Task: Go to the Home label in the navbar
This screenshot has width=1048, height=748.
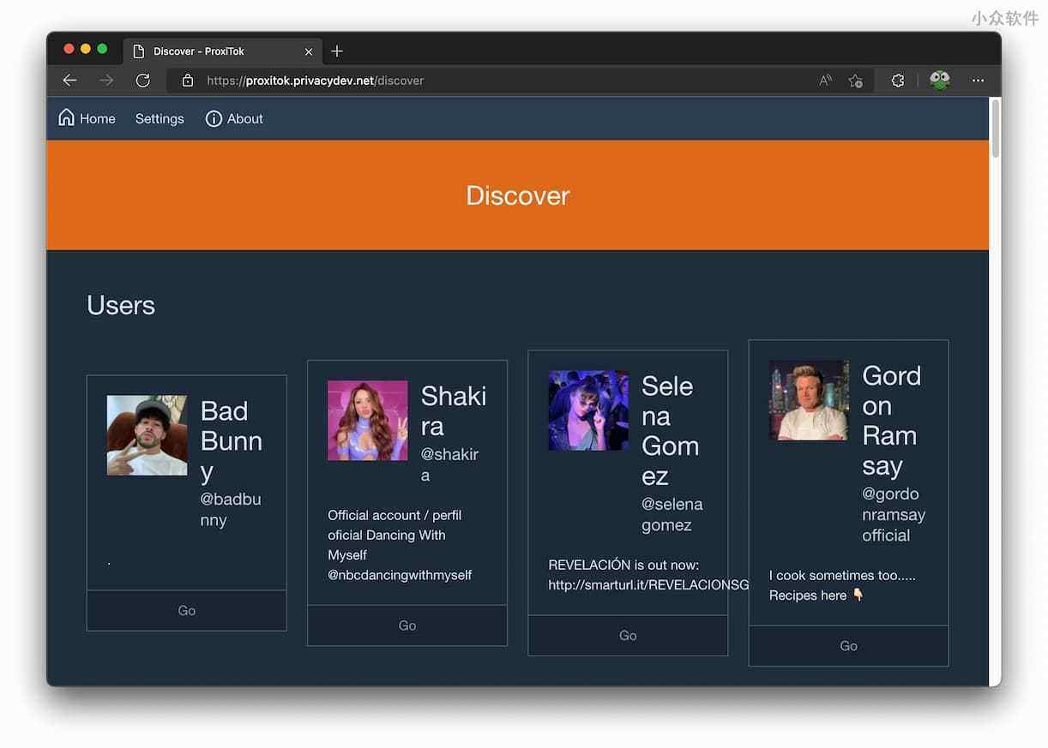Action: (x=98, y=119)
